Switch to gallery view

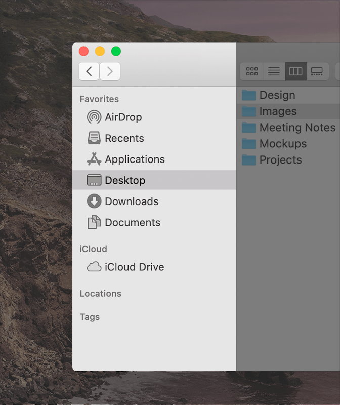[317, 71]
